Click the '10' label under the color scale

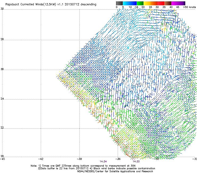click(x=130, y=7)
